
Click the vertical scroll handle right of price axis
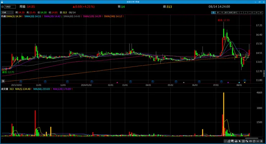[x=264, y=74]
